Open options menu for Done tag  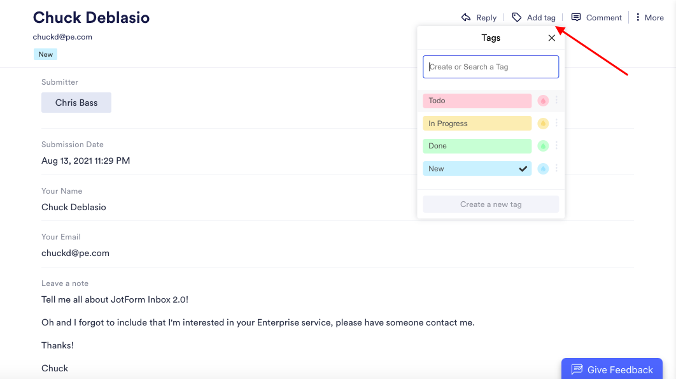click(556, 146)
